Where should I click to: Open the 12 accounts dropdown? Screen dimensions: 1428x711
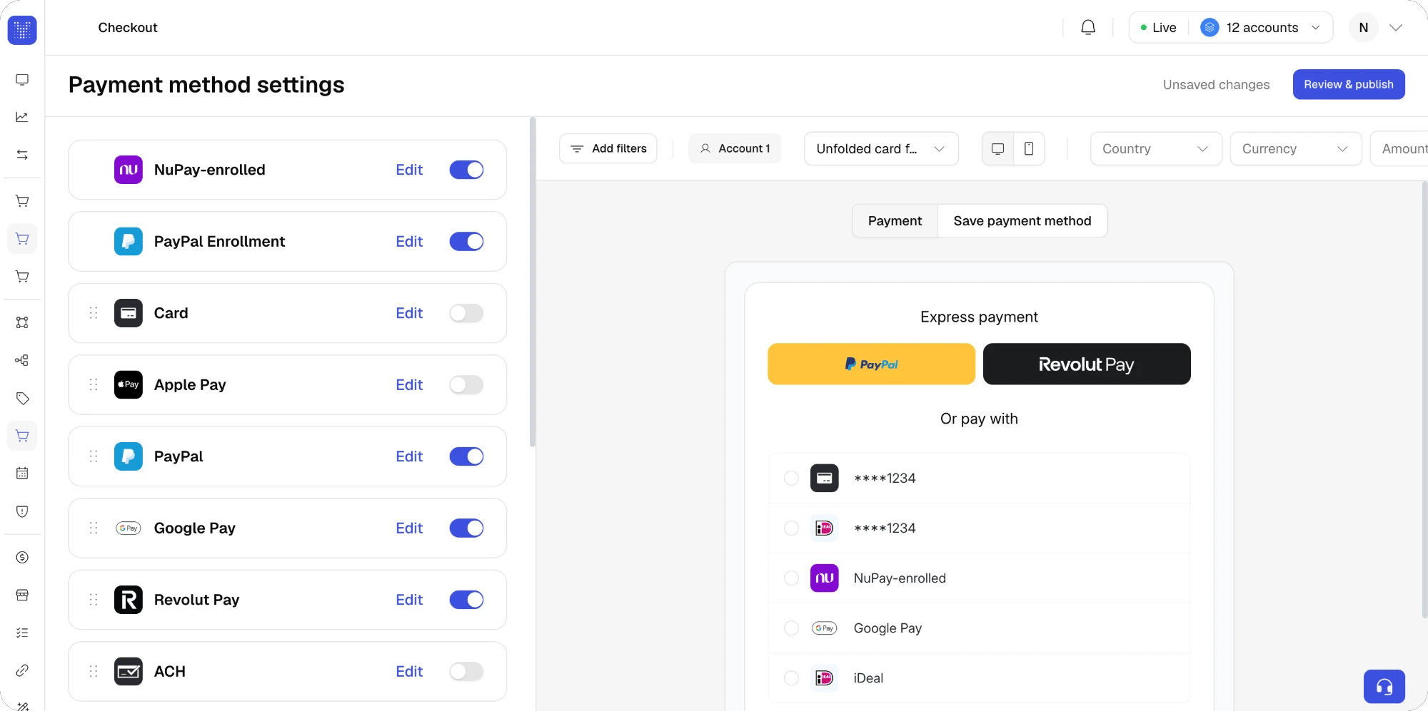pos(1260,28)
